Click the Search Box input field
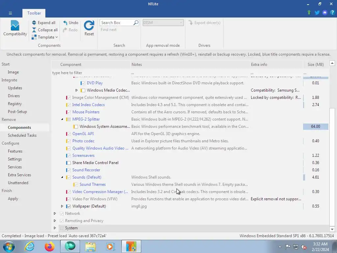Viewport: 337px width, 253px height. 117,23
